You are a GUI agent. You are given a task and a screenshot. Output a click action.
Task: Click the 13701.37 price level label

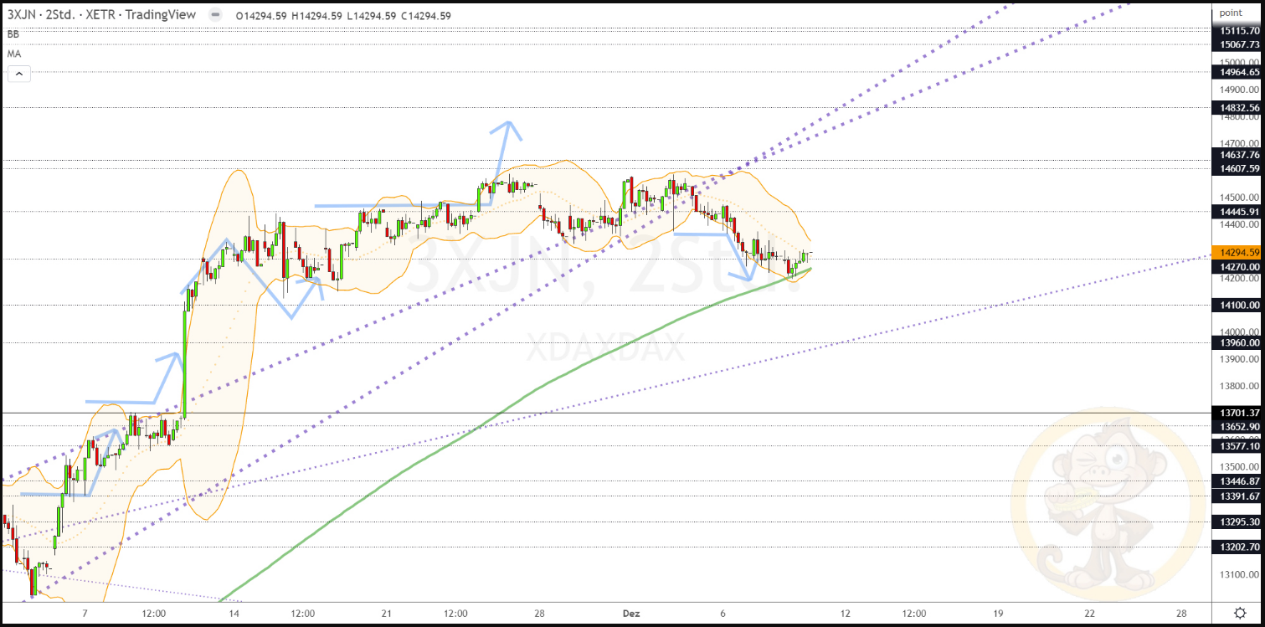1238,413
